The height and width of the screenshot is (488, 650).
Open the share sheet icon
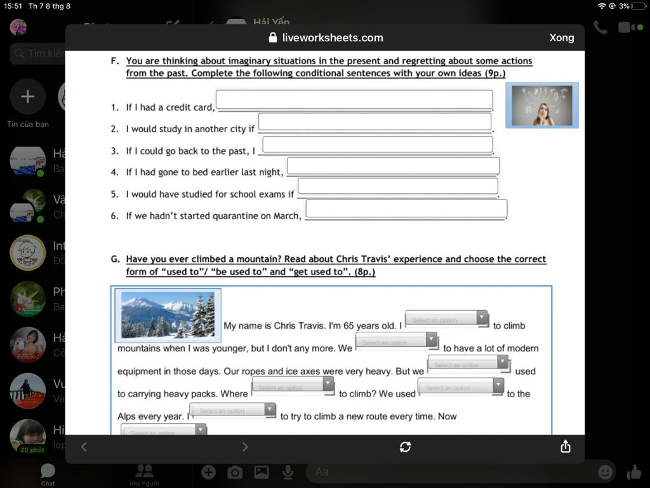click(x=566, y=447)
